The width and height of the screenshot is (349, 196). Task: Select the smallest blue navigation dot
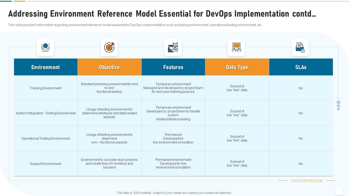[x=339, y=109]
